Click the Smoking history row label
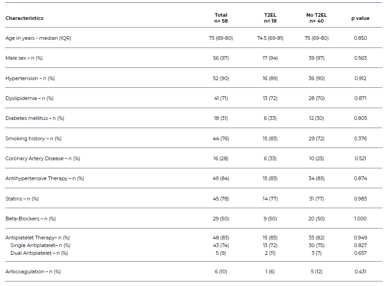 point(33,138)
